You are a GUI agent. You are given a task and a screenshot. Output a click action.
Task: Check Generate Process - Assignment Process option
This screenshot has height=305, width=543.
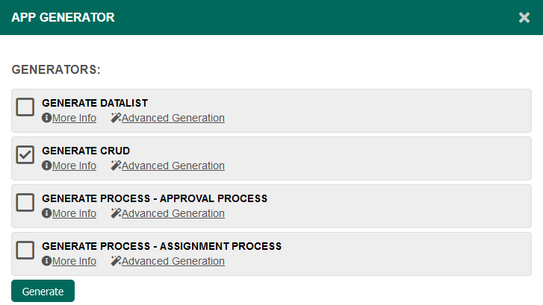pyautogui.click(x=25, y=251)
